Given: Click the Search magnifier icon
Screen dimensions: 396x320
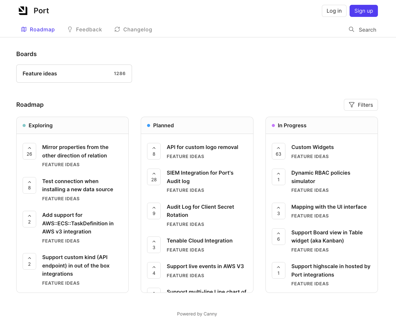Looking at the screenshot, I should [351, 30].
